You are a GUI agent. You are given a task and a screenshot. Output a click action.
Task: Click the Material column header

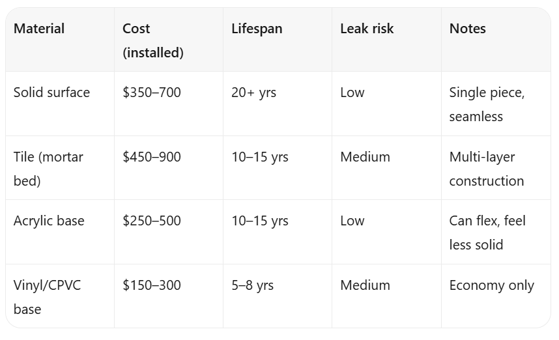[60, 39]
